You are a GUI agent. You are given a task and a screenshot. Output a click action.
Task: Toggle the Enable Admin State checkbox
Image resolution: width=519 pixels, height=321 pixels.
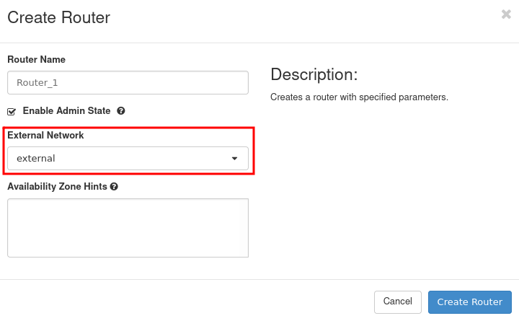(x=12, y=112)
